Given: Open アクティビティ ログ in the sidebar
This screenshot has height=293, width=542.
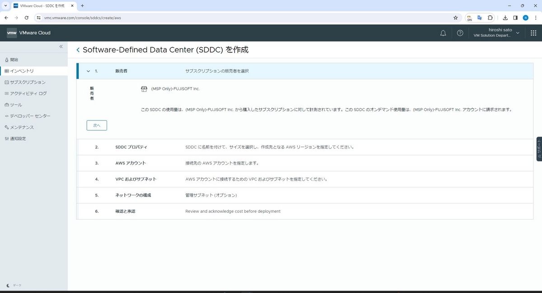Looking at the screenshot, I should coord(34,93).
